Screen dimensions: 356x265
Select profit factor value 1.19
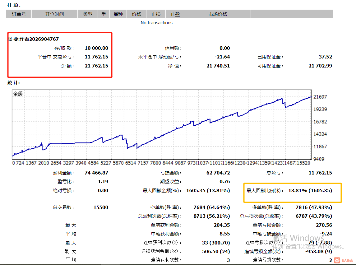(x=103, y=182)
